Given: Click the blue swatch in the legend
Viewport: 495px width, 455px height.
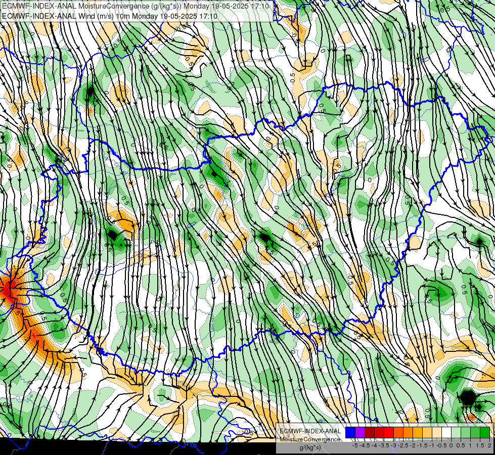Looking at the screenshot, I should pos(350,433).
